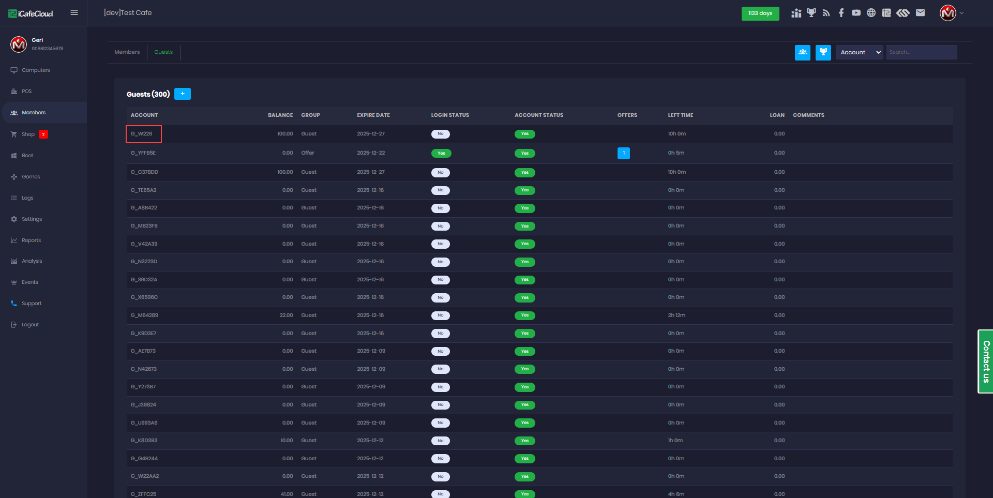993x498 pixels.
Task: Click the blue member groups icon button
Action: click(802, 52)
